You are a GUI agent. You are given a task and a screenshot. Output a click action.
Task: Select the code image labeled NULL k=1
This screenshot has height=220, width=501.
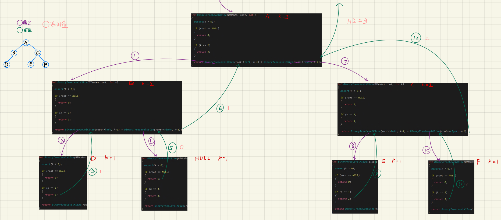(164, 184)
